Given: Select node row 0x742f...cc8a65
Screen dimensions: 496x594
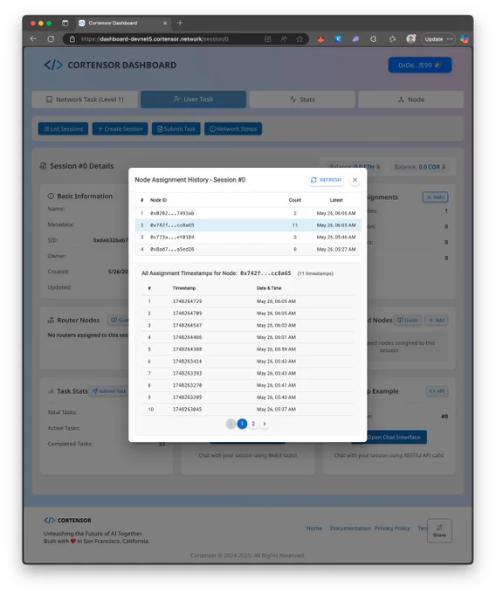Looking at the screenshot, I should click(x=248, y=225).
